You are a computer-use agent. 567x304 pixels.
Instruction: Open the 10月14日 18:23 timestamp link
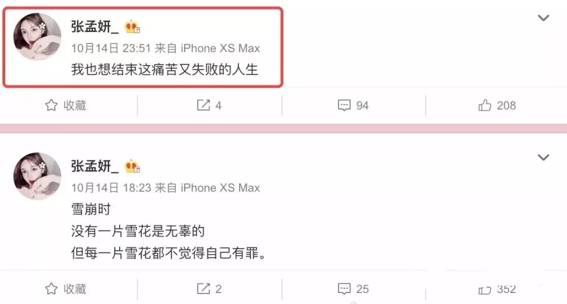click(111, 188)
